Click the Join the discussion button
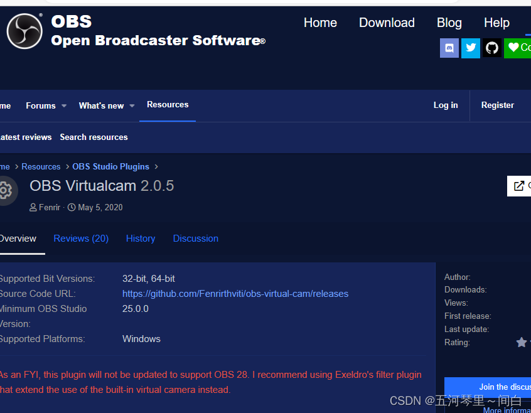The height and width of the screenshot is (413, 531). (488, 387)
